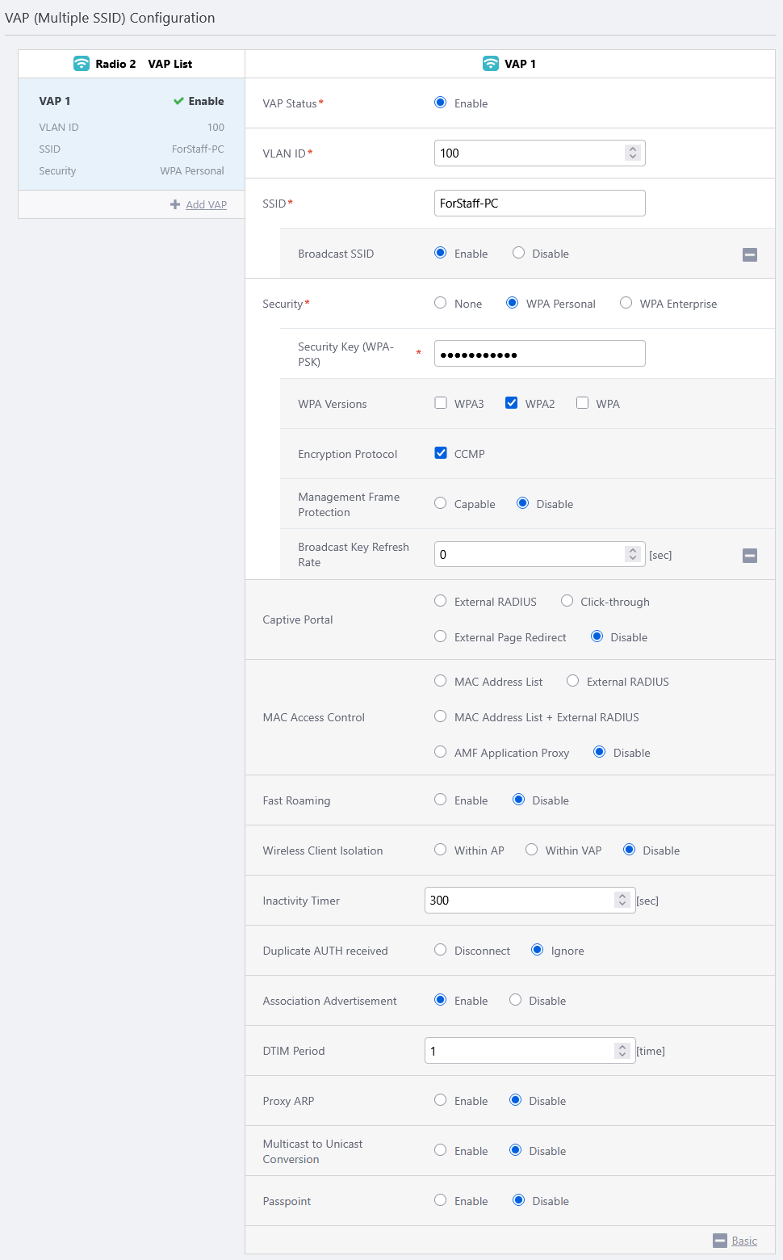The width and height of the screenshot is (783, 1260).
Task: Adjust the DTIM Period spinner control
Action: coord(622,1050)
